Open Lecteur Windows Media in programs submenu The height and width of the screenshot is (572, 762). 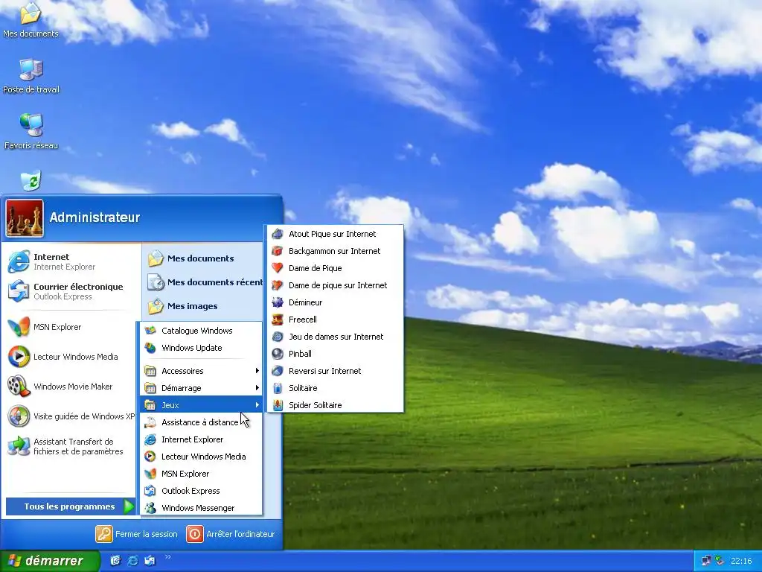coord(201,457)
